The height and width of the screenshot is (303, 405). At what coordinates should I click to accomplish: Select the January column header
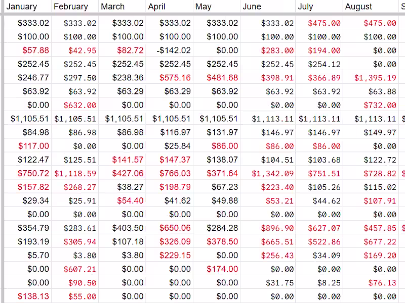pos(26,7)
